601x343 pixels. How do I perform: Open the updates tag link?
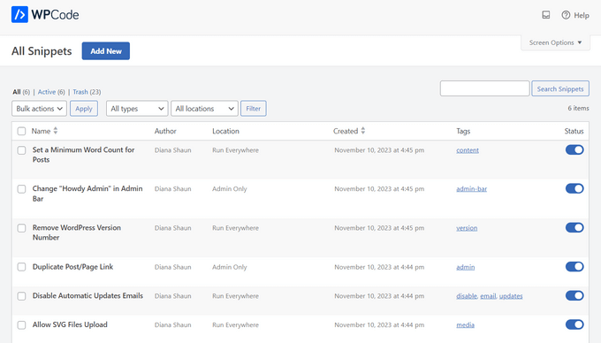point(511,296)
